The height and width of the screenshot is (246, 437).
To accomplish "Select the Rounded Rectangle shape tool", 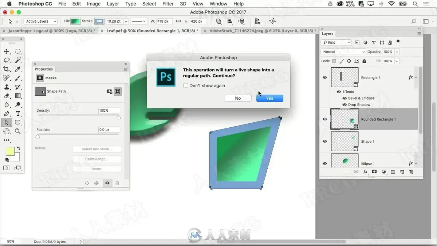I will point(17,123).
